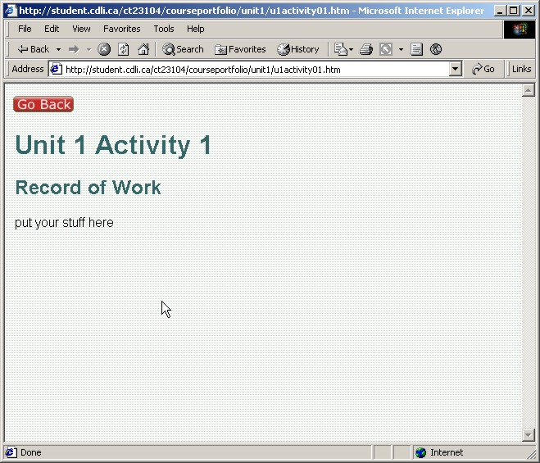540x463 pixels.
Task: Open the Edit icon's dropdown arrow
Action: 401,50
